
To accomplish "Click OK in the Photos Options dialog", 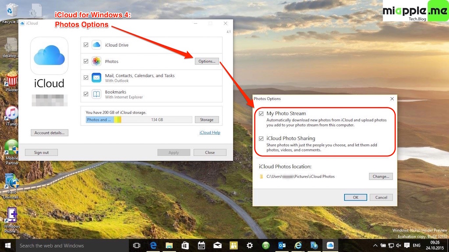I will (x=356, y=197).
